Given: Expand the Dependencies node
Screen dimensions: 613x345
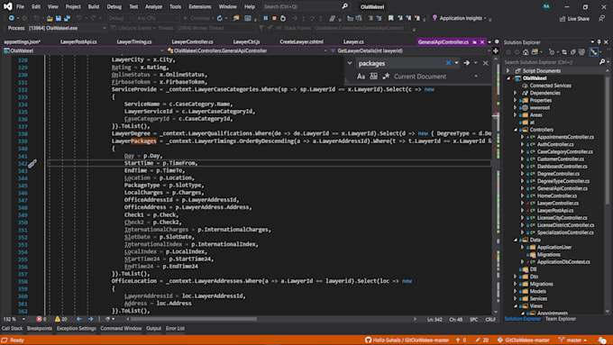Looking at the screenshot, I should 516,93.
